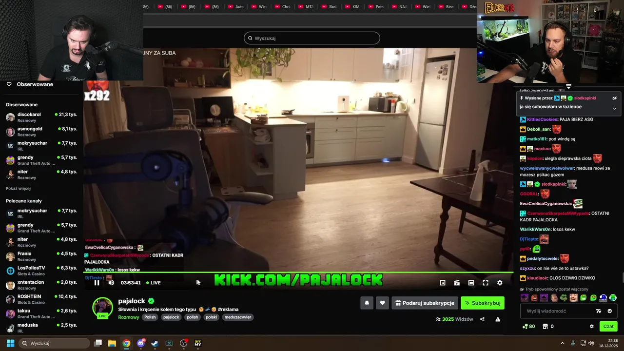Open channel points balance 80
This screenshot has height=351, width=624.
pyautogui.click(x=528, y=326)
